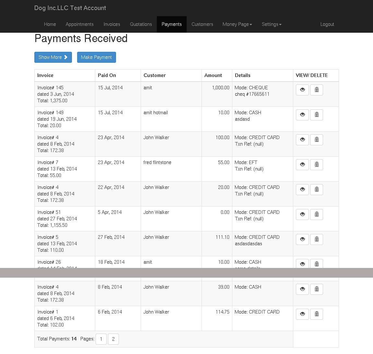Delete the 20.00 payment paid 22 Apr, 2014
Viewport: 373px width, 354px height.
coord(317,190)
